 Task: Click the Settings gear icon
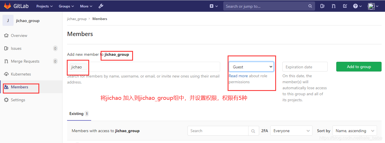(6, 100)
